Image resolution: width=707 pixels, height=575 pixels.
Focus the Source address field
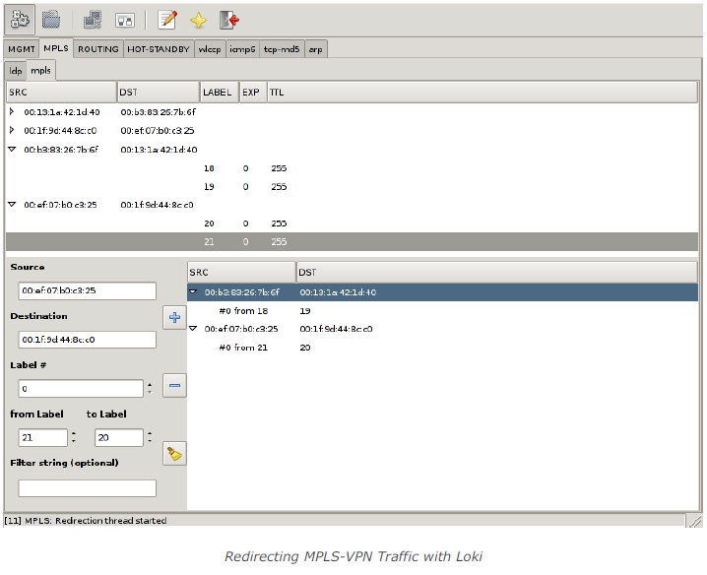click(x=87, y=290)
